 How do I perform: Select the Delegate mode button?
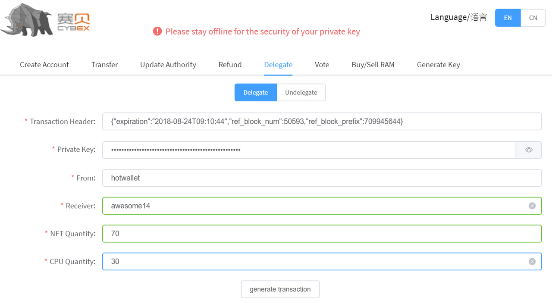[255, 93]
